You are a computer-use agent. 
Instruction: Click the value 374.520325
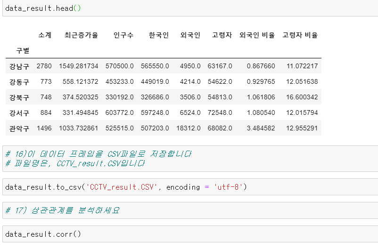81,97
